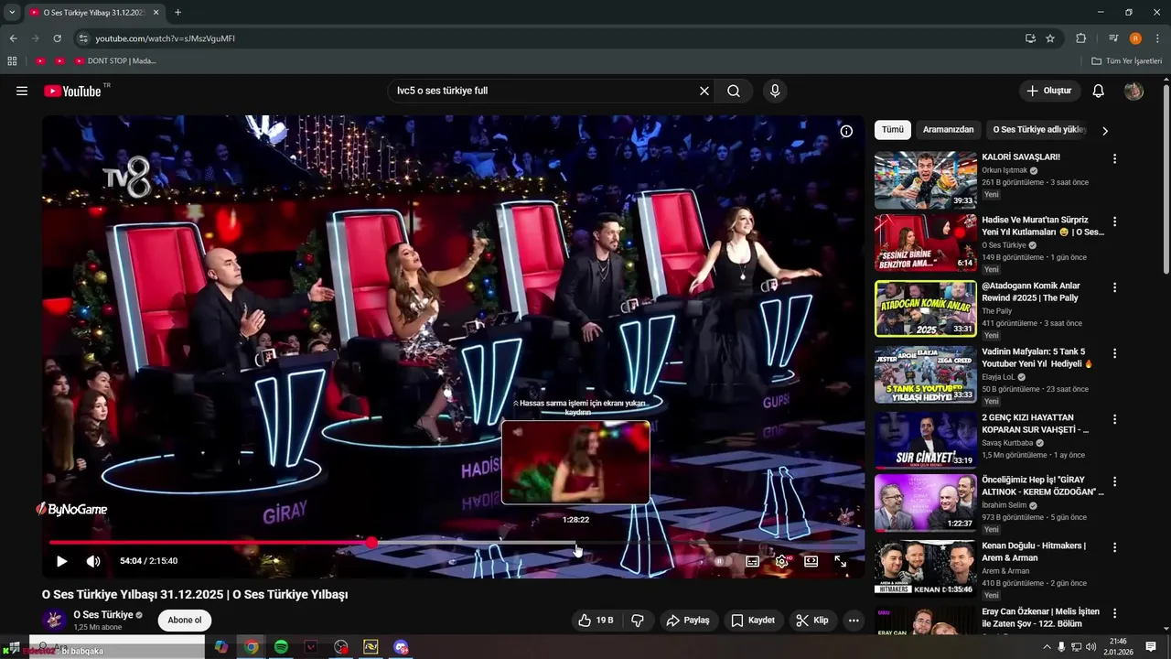Viewport: 1171px width, 659px height.
Task: Clear the search box with X
Action: (704, 91)
